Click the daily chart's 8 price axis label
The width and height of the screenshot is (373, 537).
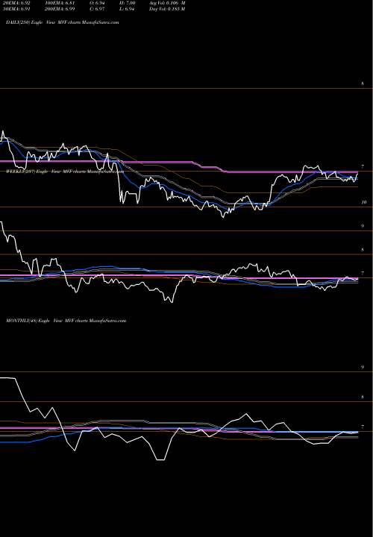[x=363, y=84]
